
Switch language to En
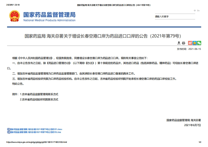198,10
